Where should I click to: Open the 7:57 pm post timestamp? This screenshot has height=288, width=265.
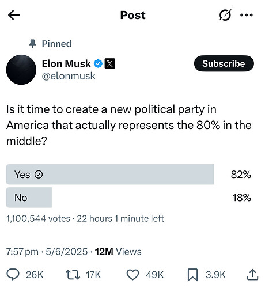22,252
